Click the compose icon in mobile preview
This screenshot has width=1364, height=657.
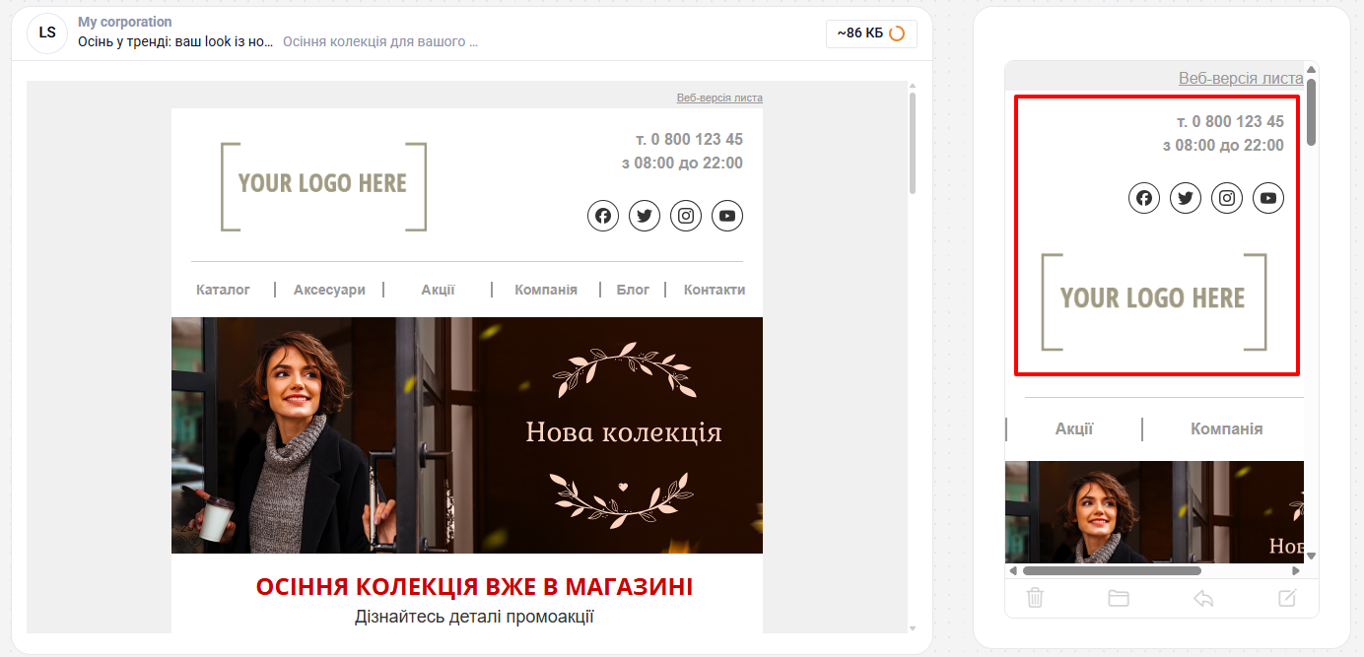(x=1287, y=598)
